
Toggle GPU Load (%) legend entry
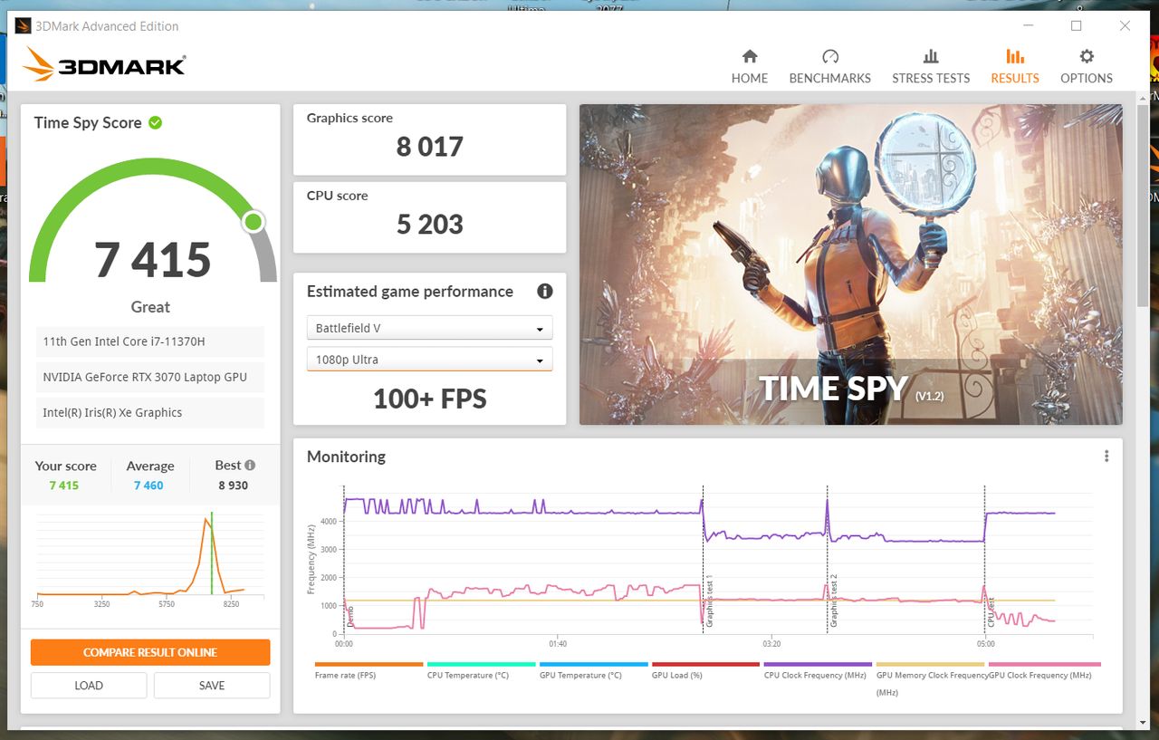[705, 670]
